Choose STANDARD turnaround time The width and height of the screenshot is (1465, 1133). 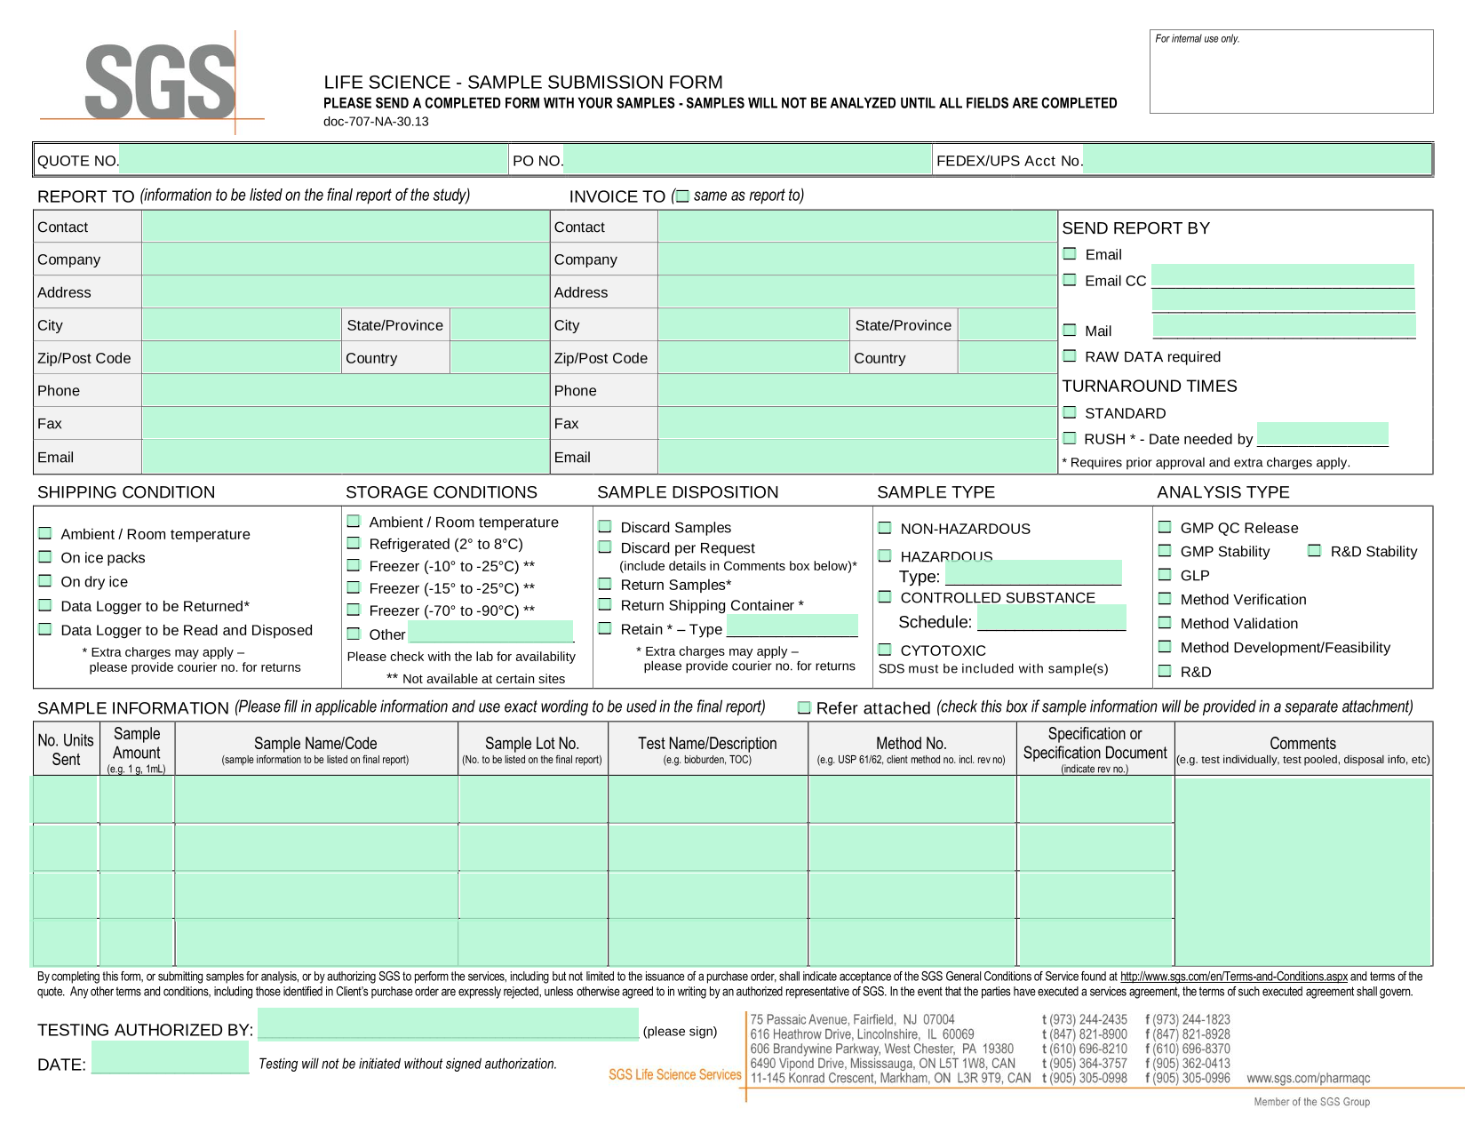[1070, 412]
